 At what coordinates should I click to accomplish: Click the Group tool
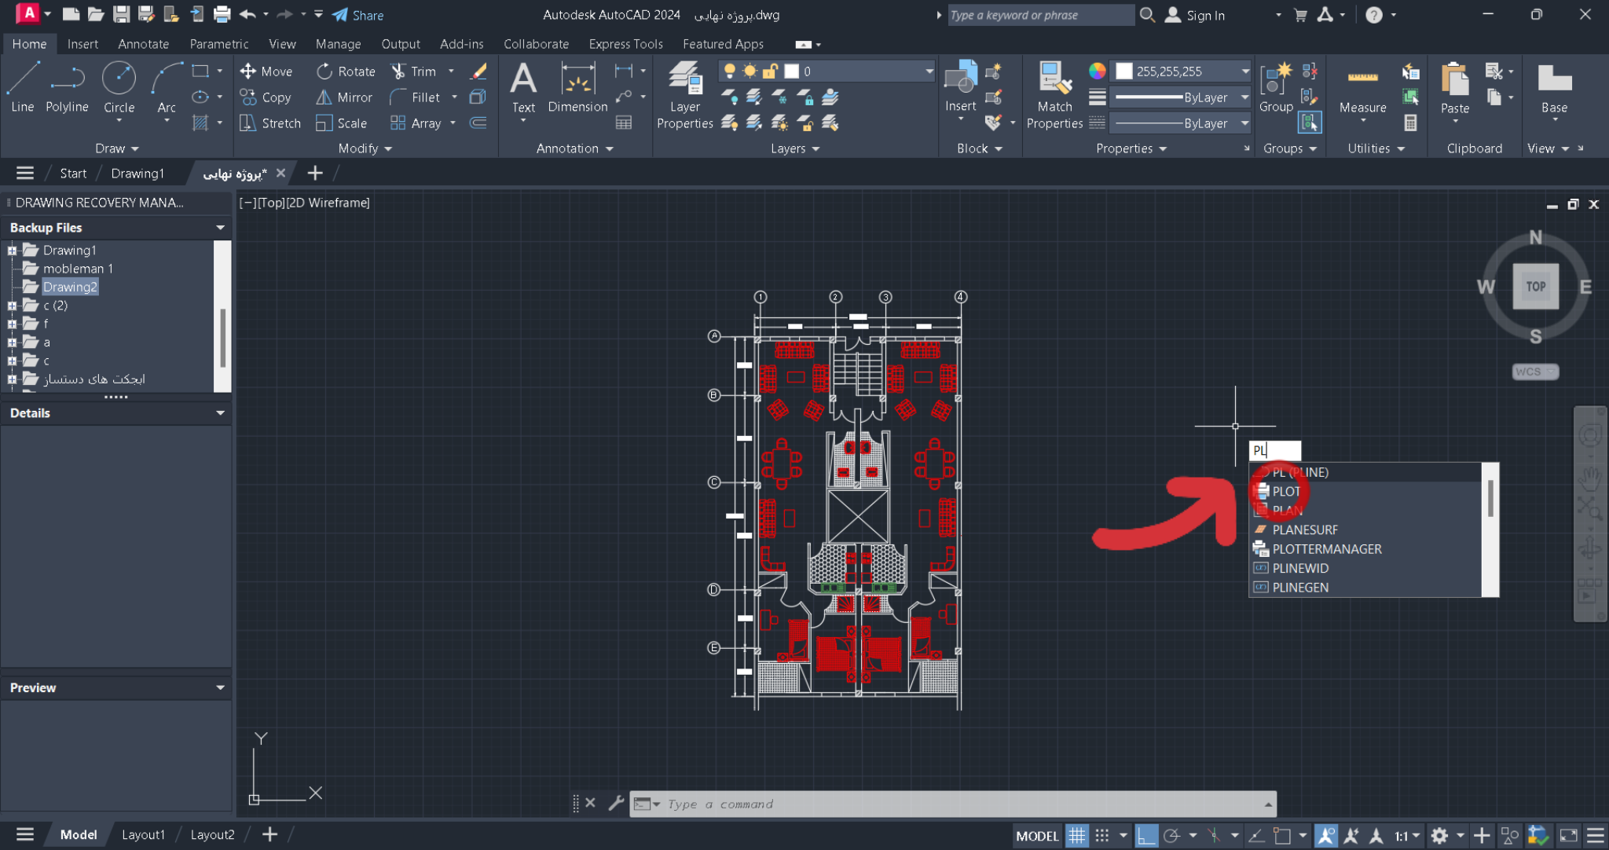click(1276, 87)
